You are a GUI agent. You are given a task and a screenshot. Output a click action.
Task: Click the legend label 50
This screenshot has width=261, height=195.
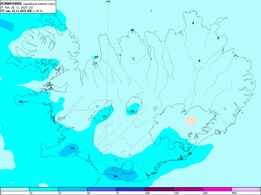88,193
